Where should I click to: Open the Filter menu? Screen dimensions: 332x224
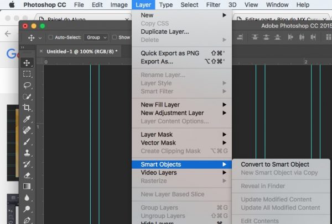click(213, 4)
